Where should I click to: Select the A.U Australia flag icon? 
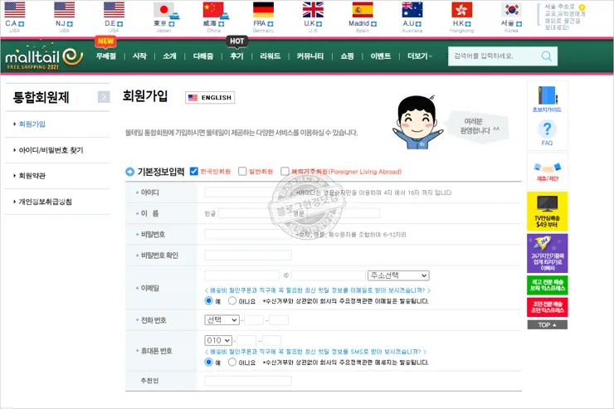pyautogui.click(x=412, y=10)
